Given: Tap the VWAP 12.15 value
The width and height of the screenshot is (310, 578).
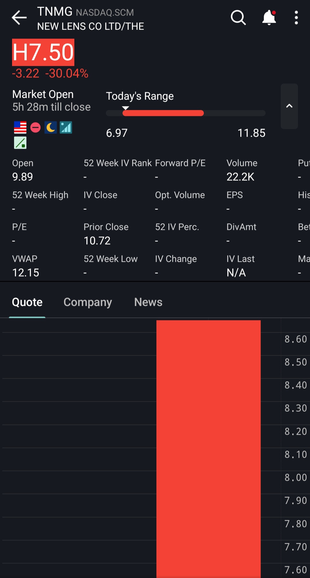Looking at the screenshot, I should [26, 272].
